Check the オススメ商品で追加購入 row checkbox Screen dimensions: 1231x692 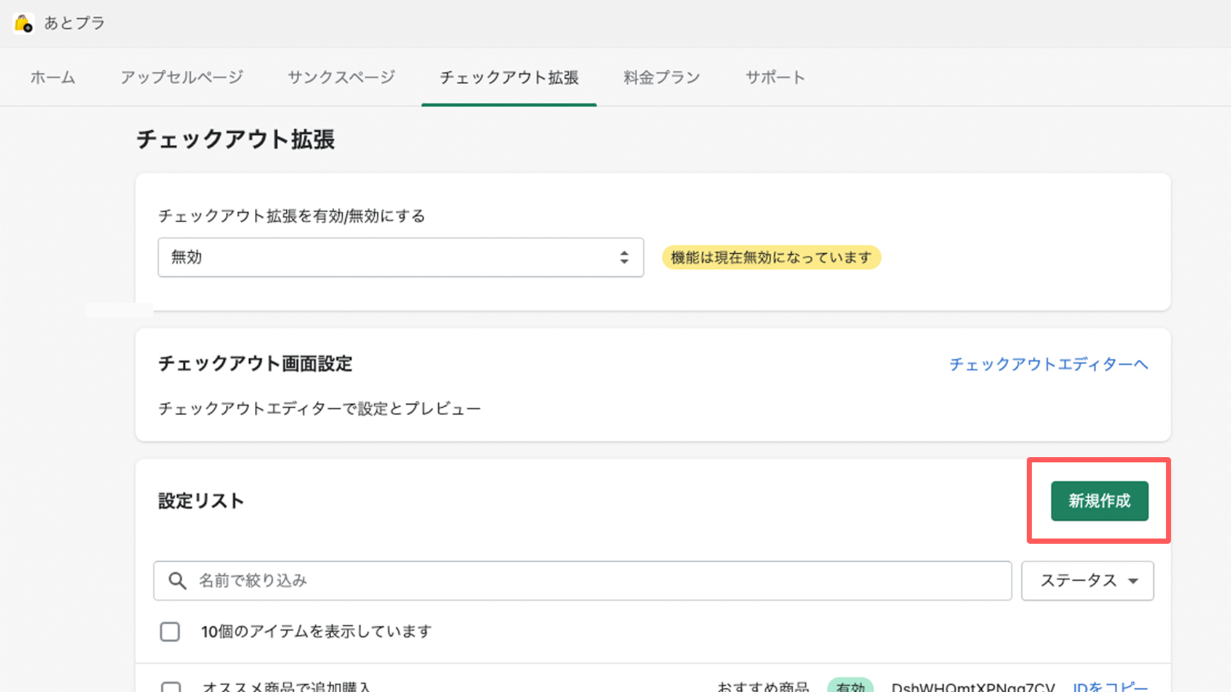(x=170, y=687)
